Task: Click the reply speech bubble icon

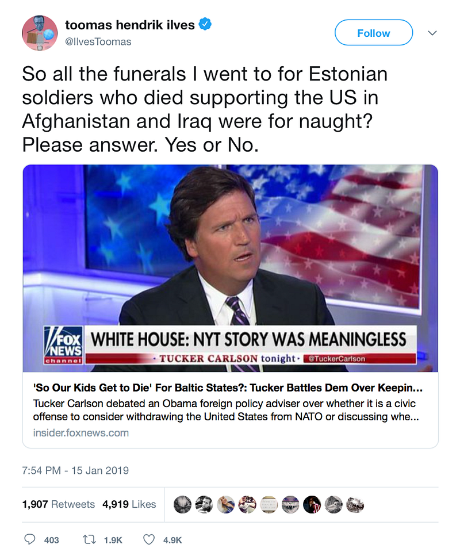Action: (30, 540)
